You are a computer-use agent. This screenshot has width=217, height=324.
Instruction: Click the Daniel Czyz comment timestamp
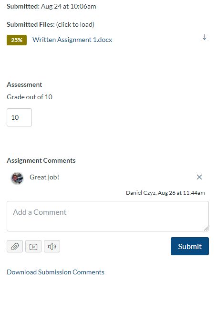tap(165, 193)
